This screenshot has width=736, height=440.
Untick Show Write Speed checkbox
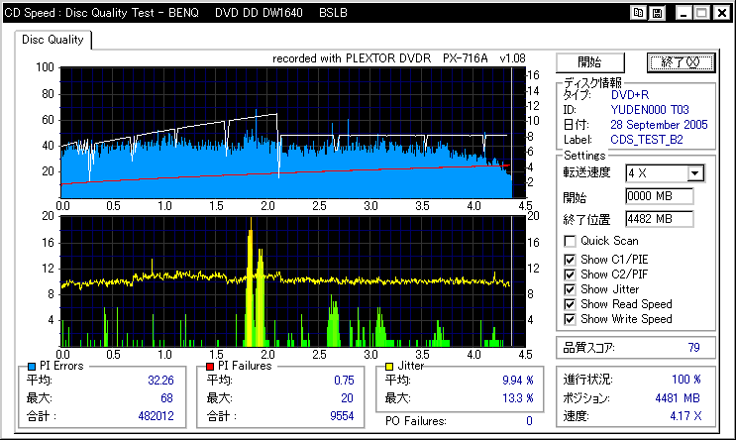point(570,319)
